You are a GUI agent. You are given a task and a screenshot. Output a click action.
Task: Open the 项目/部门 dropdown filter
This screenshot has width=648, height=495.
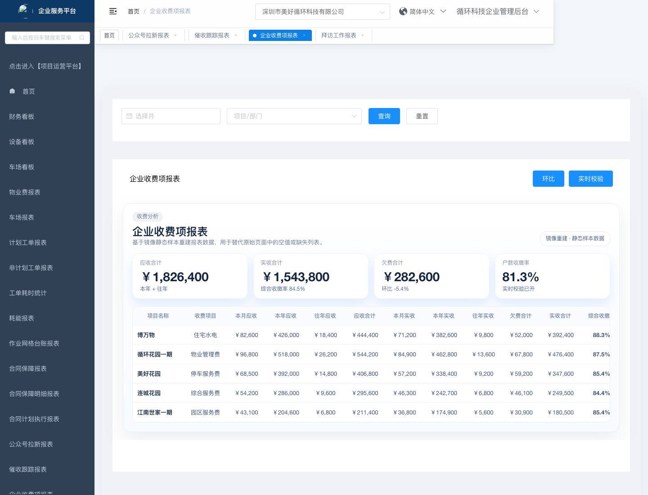(294, 116)
